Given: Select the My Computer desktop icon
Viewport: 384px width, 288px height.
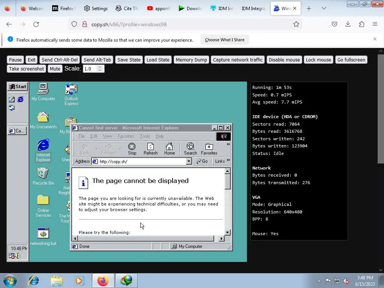Looking at the screenshot, I should point(43,92).
